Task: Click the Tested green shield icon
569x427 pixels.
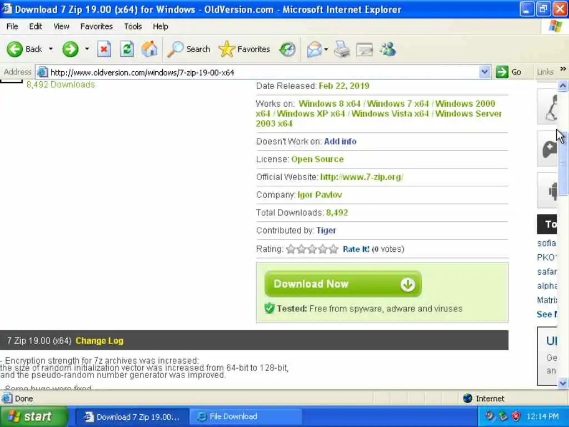Action: [269, 308]
